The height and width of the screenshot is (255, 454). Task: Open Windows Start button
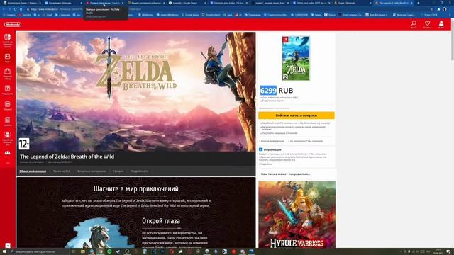[4, 252]
